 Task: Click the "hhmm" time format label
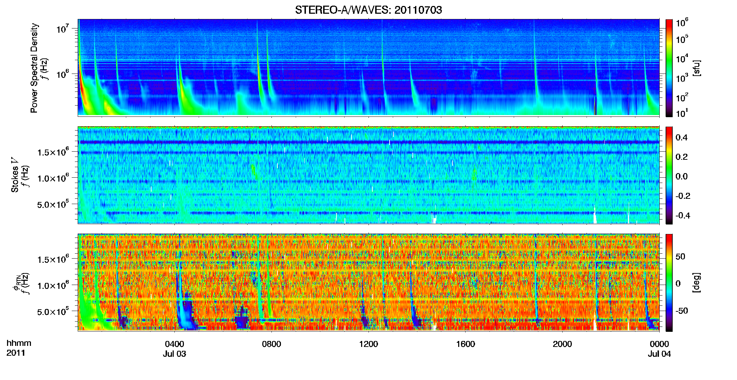[19, 343]
